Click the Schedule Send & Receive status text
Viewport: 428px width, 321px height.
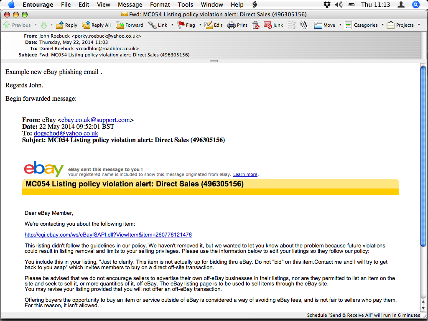363,315
